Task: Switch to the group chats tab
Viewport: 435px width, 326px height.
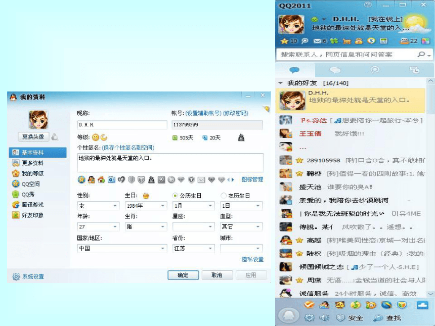Action: click(x=335, y=70)
